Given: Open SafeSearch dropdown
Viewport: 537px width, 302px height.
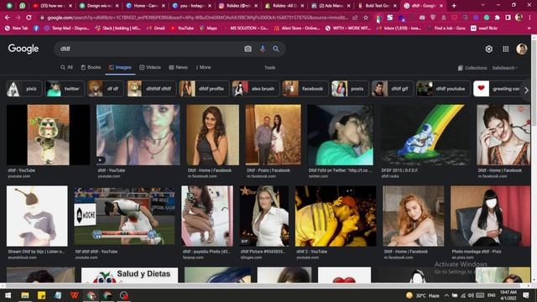Looking at the screenshot, I should coord(504,68).
